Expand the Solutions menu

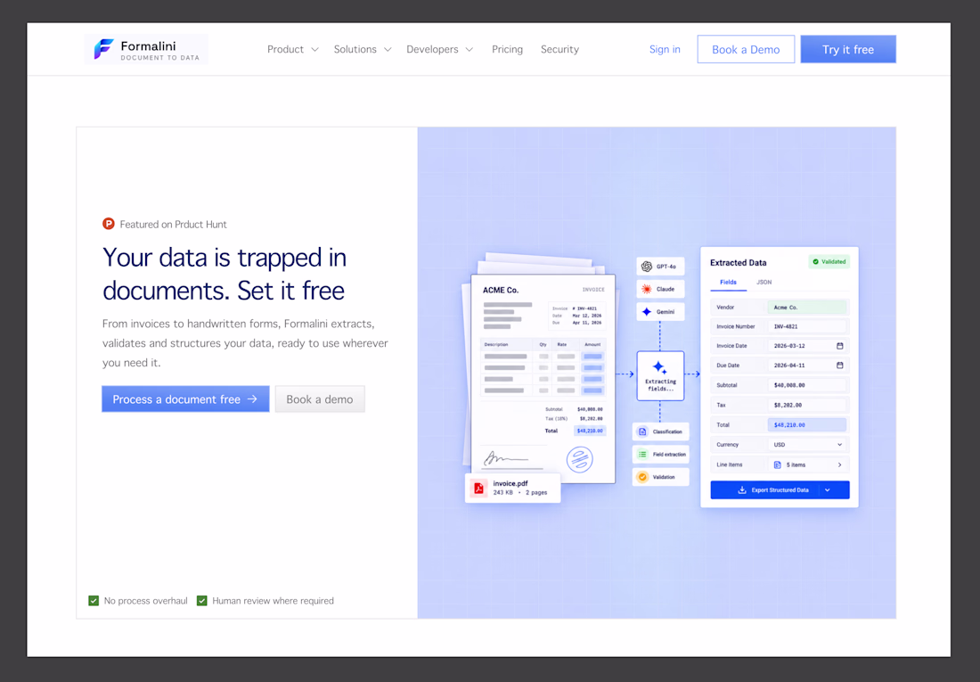click(x=363, y=49)
